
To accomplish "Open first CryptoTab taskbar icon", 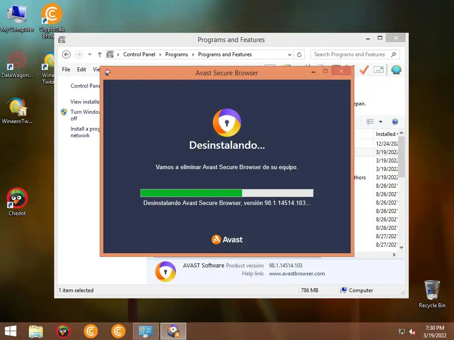I will point(90,331).
